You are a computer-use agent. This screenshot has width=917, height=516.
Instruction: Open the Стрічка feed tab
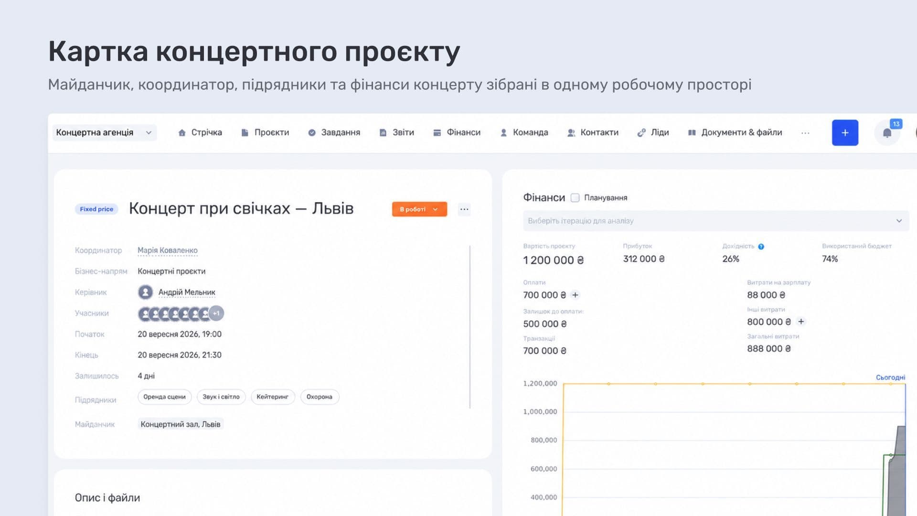point(200,132)
